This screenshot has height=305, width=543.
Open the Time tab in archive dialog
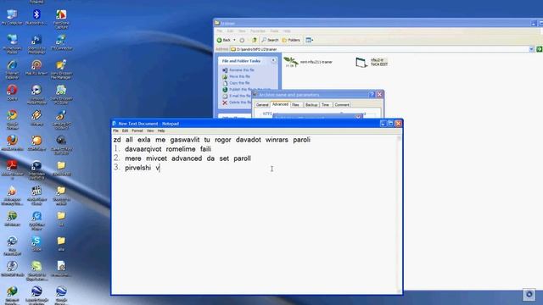(325, 105)
